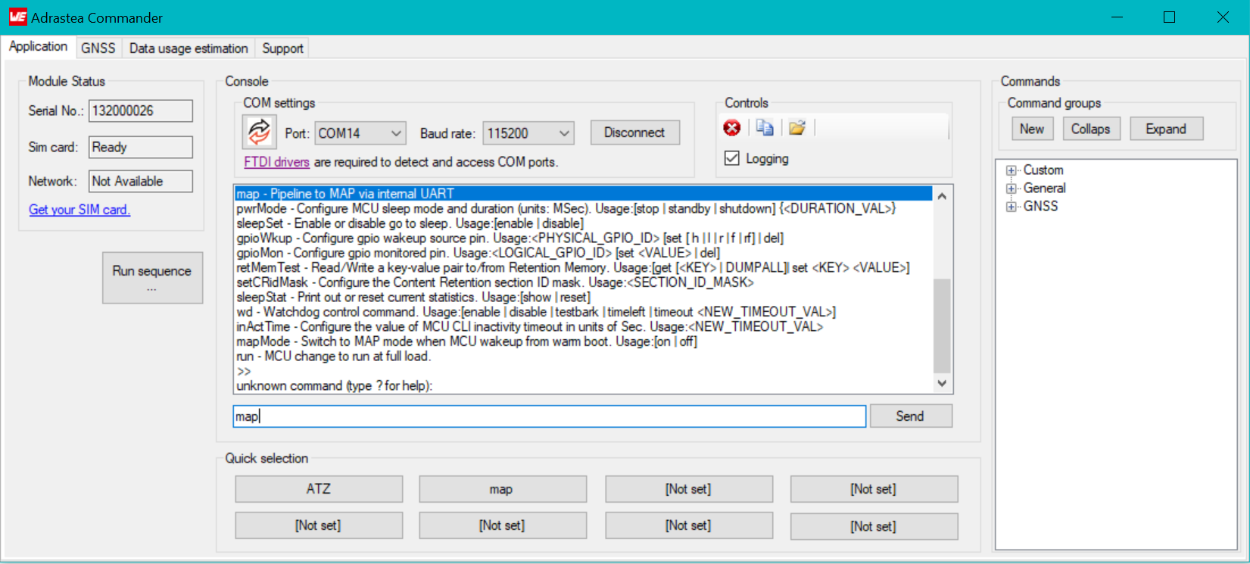Click the Collaps button

tap(1090, 129)
